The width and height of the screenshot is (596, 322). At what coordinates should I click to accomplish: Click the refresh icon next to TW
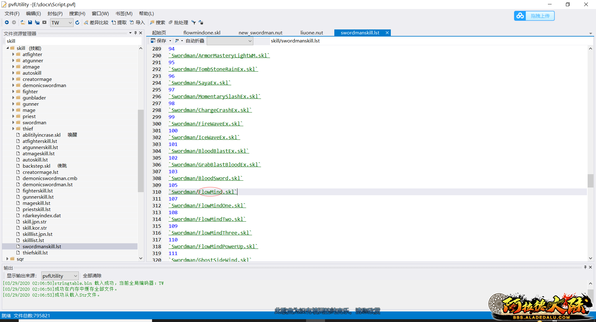point(77,22)
